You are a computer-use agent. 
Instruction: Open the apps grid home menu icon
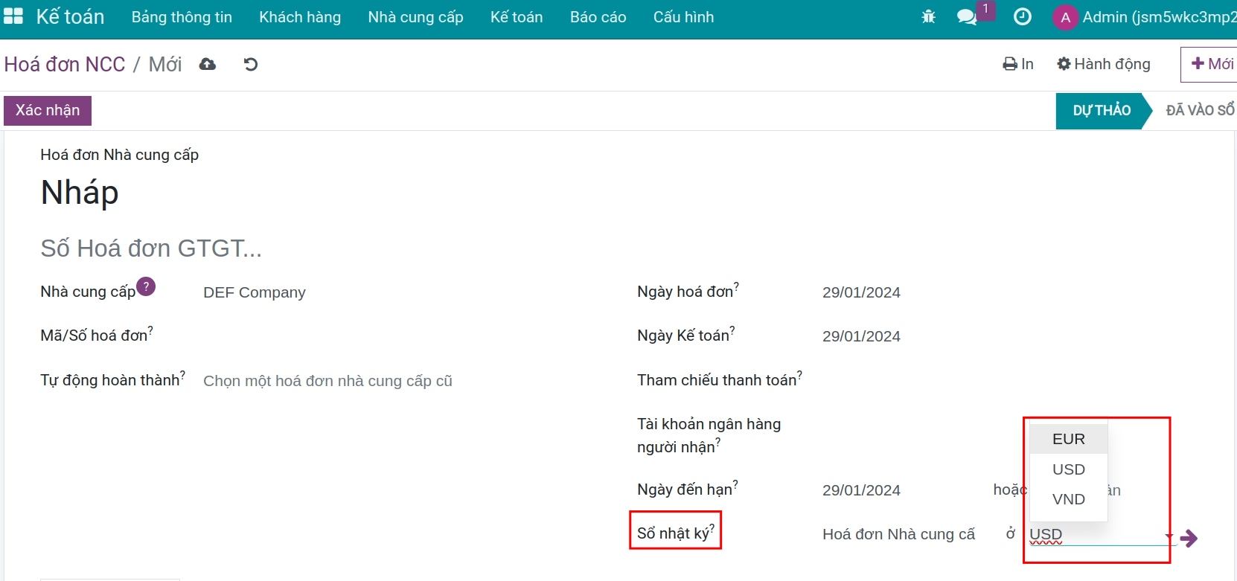point(13,16)
